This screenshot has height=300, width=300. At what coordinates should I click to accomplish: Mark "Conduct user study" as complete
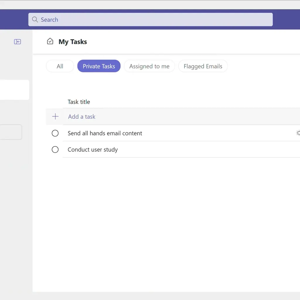pyautogui.click(x=55, y=150)
